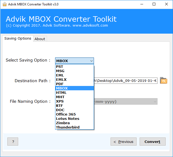Close the Advik MBOX Converter window
The width and height of the screenshot is (173, 157).
(166, 4)
